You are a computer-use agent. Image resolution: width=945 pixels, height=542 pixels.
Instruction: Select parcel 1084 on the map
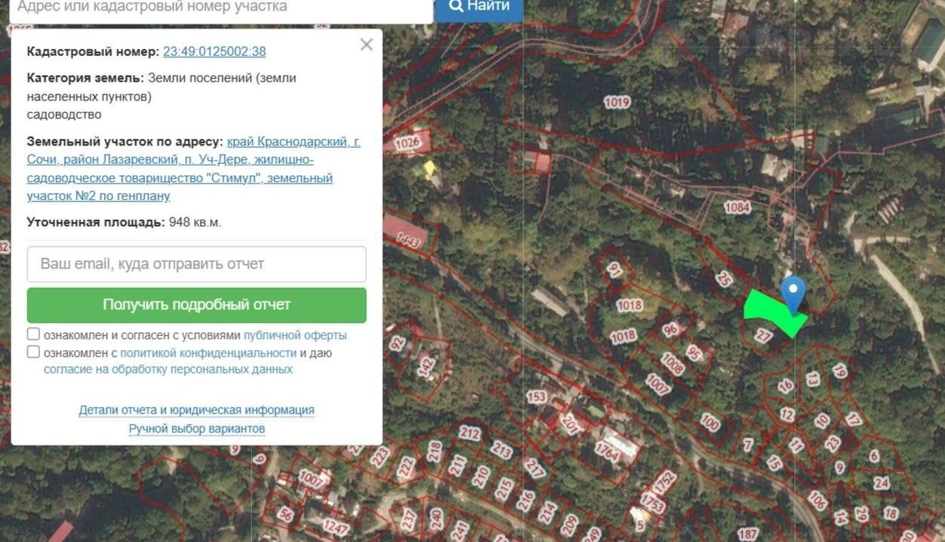737,207
